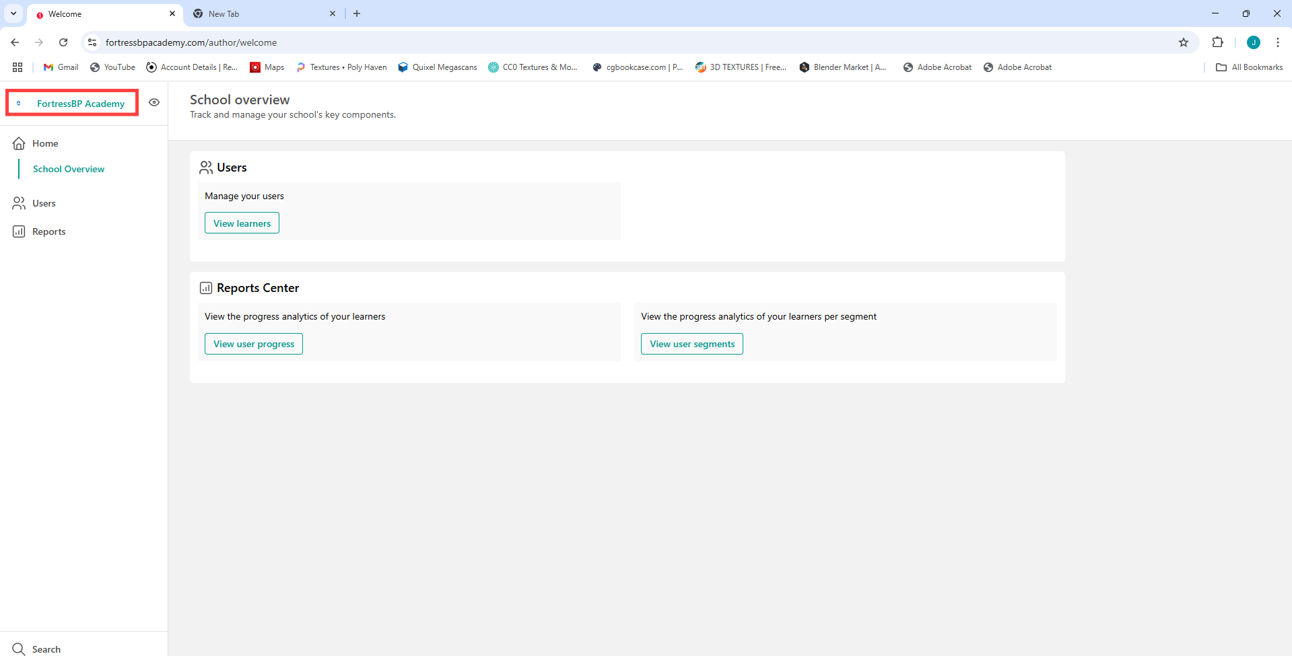Screen dimensions: 1292x656
Task: Open the All Bookmarks folder
Action: click(x=1249, y=67)
